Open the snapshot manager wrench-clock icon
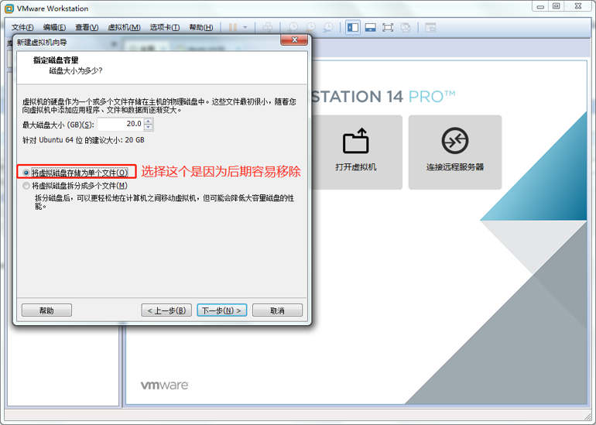The height and width of the screenshot is (425, 596). coord(328,27)
